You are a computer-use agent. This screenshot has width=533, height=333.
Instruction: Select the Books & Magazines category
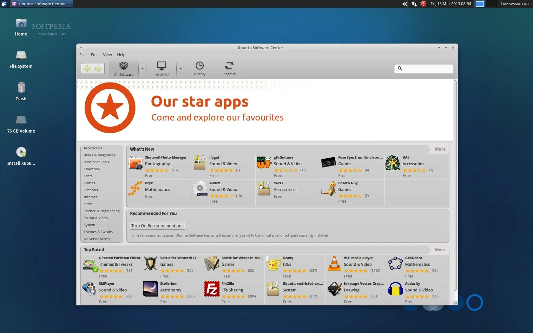(99, 155)
